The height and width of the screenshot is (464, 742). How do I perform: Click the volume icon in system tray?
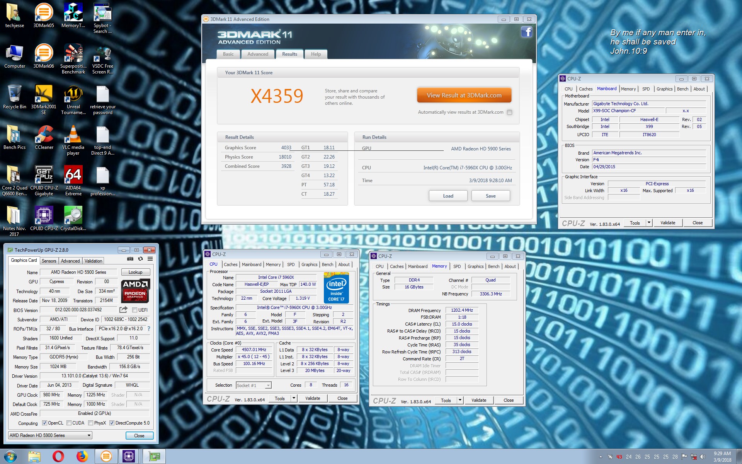[703, 457]
